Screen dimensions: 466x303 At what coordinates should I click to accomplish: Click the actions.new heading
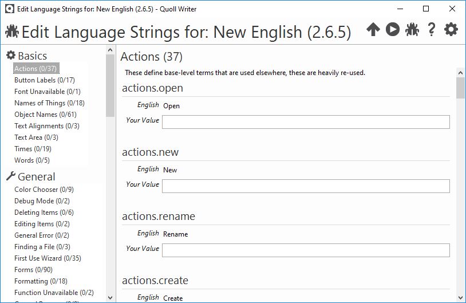click(x=150, y=152)
